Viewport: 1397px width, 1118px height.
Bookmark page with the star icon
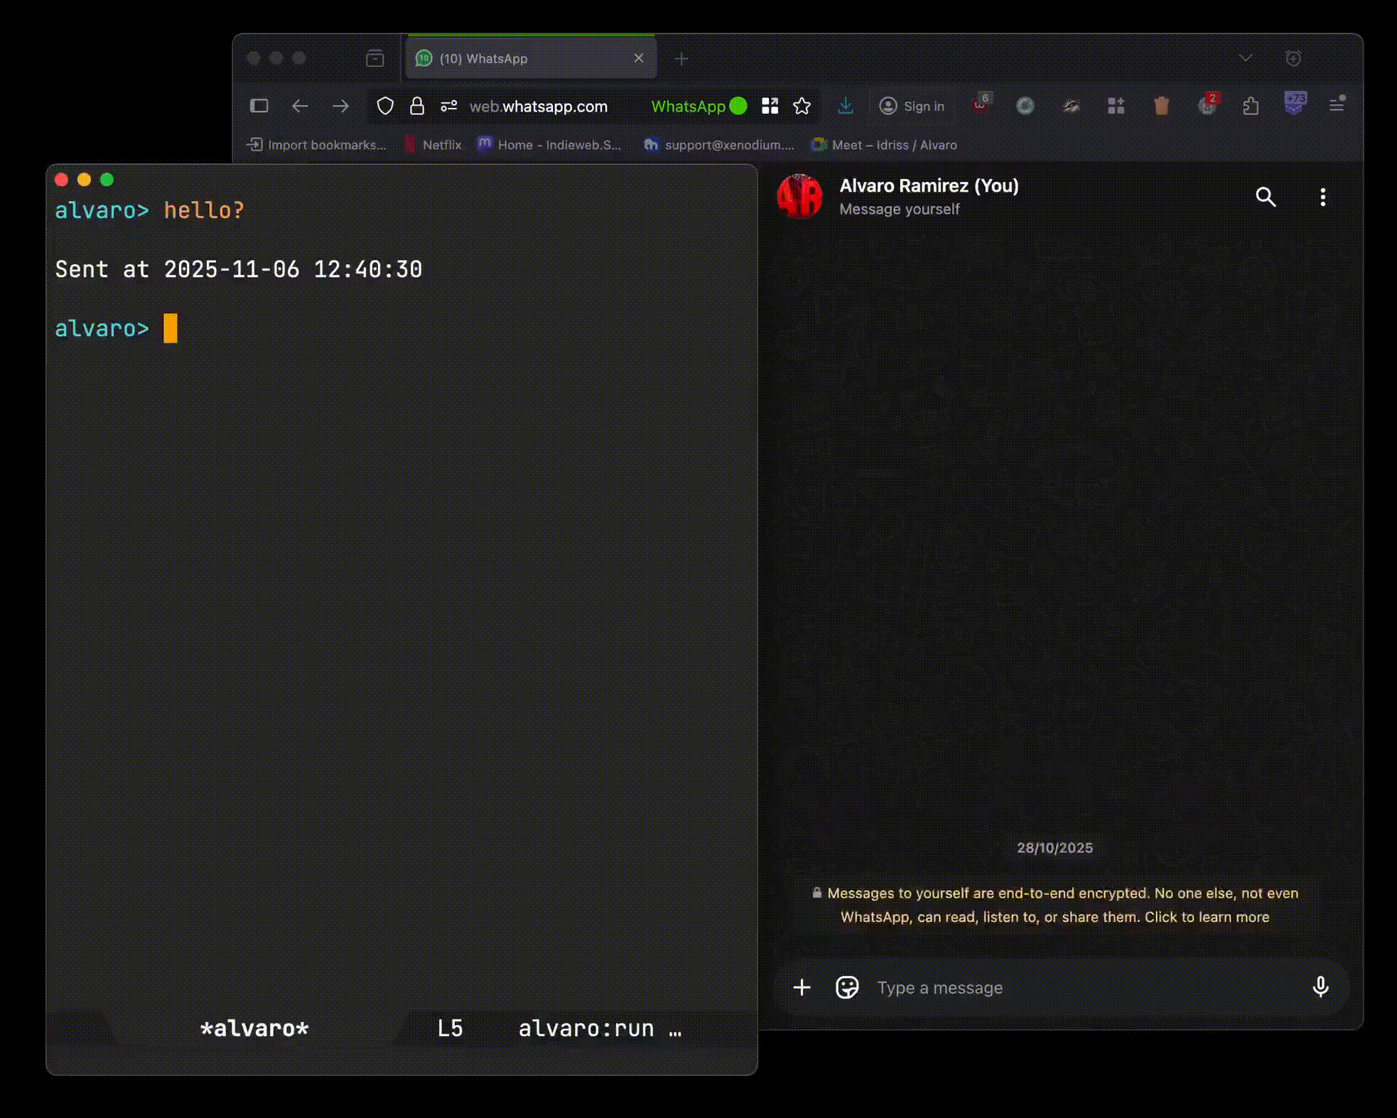[x=802, y=107]
